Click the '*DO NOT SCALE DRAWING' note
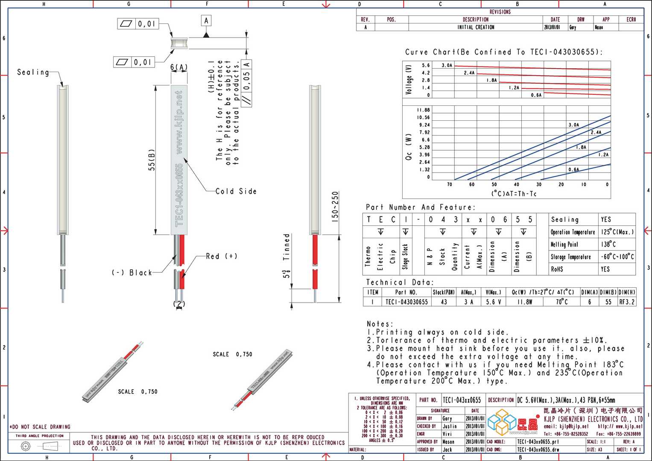The image size is (652, 461). [x=40, y=427]
